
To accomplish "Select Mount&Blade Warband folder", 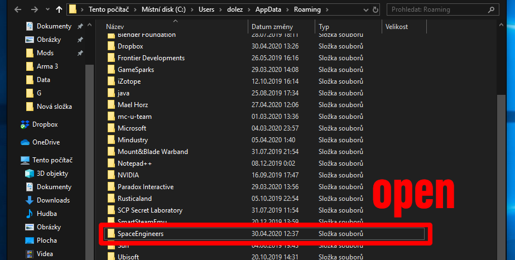I will click(x=264, y=152).
